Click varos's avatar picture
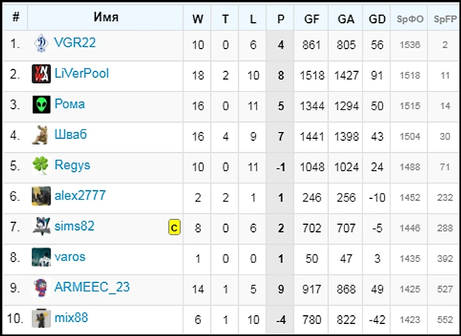Screen dimensions: 461x336 coord(42,258)
